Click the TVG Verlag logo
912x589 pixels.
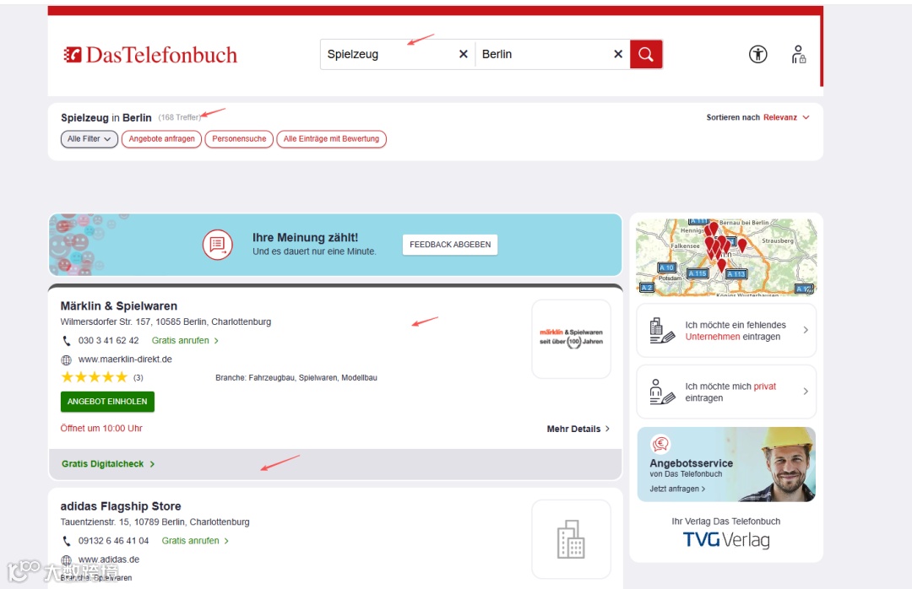point(726,540)
